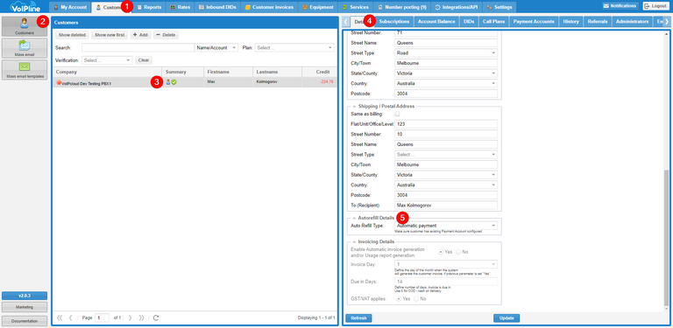Clear the search filters
The image size is (673, 328).
coord(144,60)
